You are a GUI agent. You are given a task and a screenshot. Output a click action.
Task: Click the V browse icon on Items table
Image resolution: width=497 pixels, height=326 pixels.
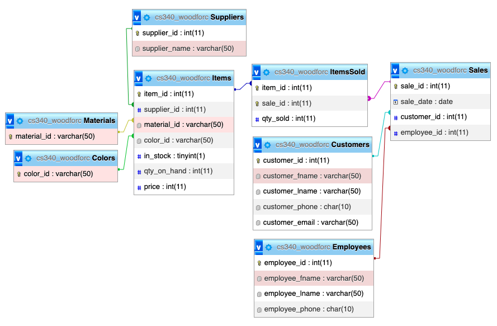(x=138, y=78)
